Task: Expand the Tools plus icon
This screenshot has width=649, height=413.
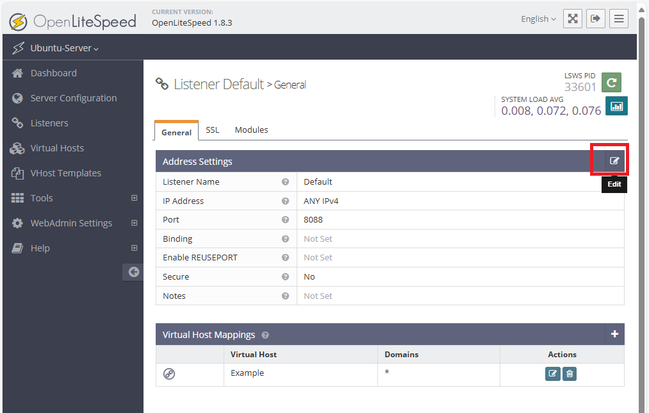Action: tap(134, 198)
